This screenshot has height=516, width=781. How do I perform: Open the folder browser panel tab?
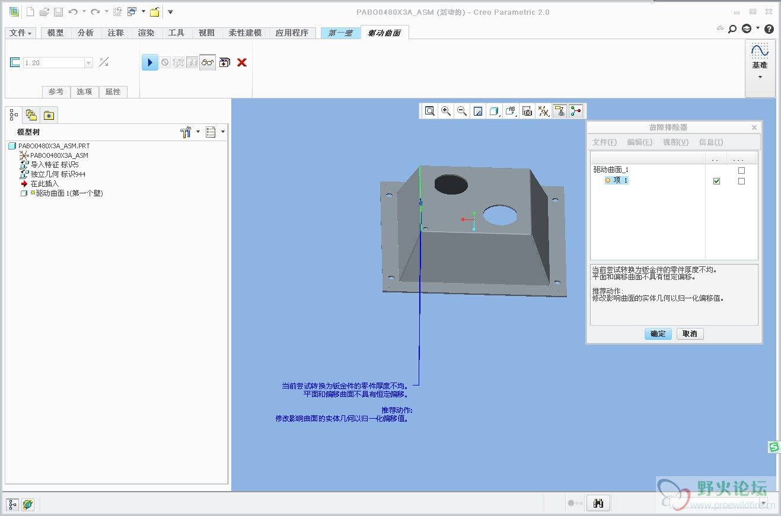click(x=31, y=115)
